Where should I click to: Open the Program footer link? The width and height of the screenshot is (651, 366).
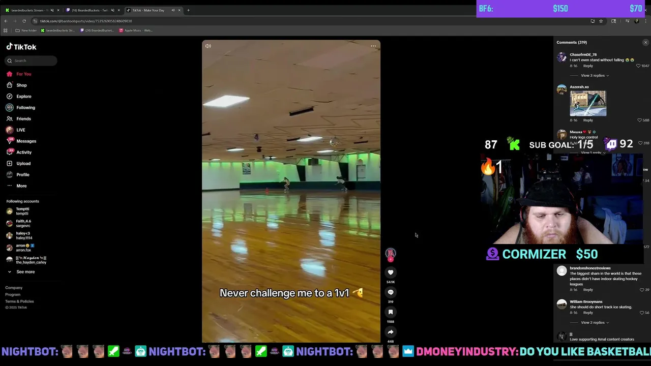tap(13, 294)
